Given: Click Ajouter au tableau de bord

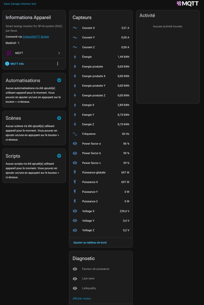Looking at the screenshot, I should tap(90, 242).
